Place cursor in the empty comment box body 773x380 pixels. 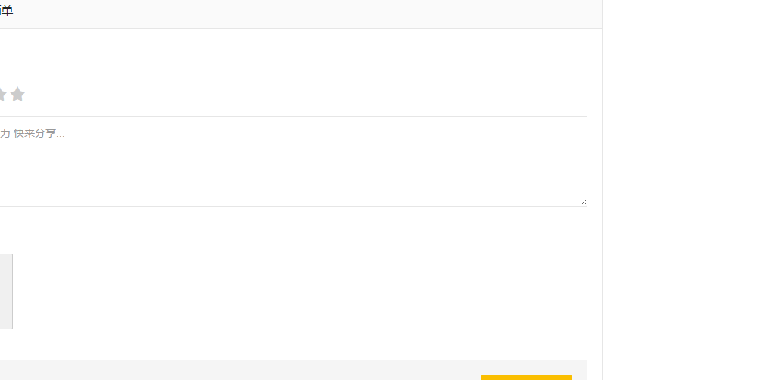point(303,174)
